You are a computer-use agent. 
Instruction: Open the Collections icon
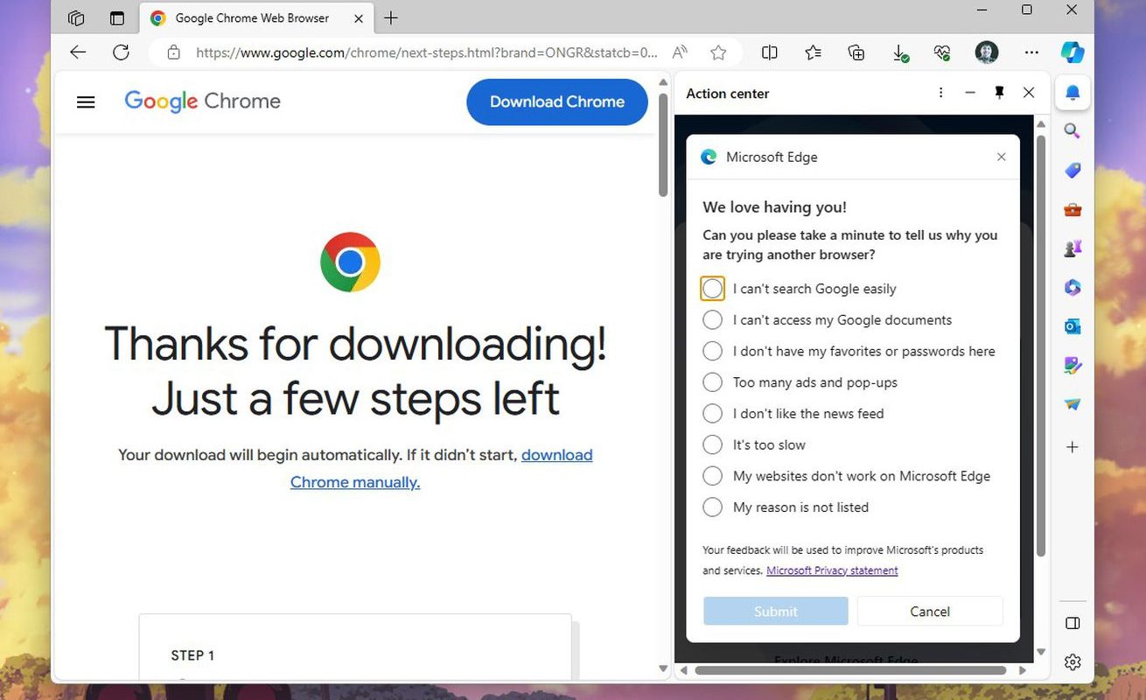[856, 52]
